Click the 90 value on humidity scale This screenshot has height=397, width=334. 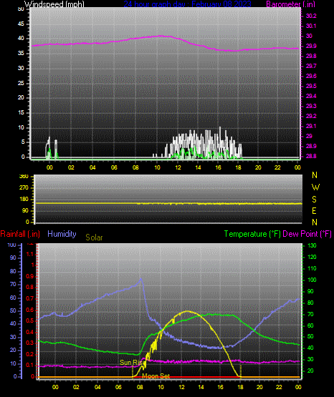[x=13, y=258]
